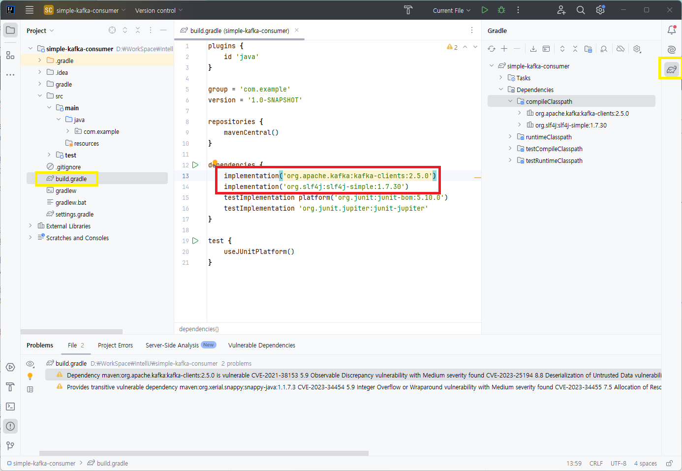Click the kafka-clients vulnerability warning row
The image size is (682, 471).
[353, 375]
